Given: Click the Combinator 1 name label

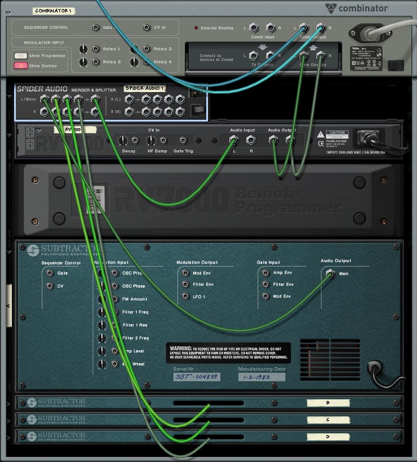Looking at the screenshot, I should point(53,11).
